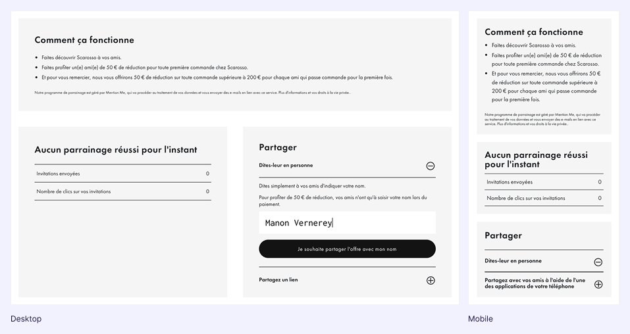Click desktop plus icon beside "Partagez un lien"
This screenshot has height=334, width=630.
(431, 280)
